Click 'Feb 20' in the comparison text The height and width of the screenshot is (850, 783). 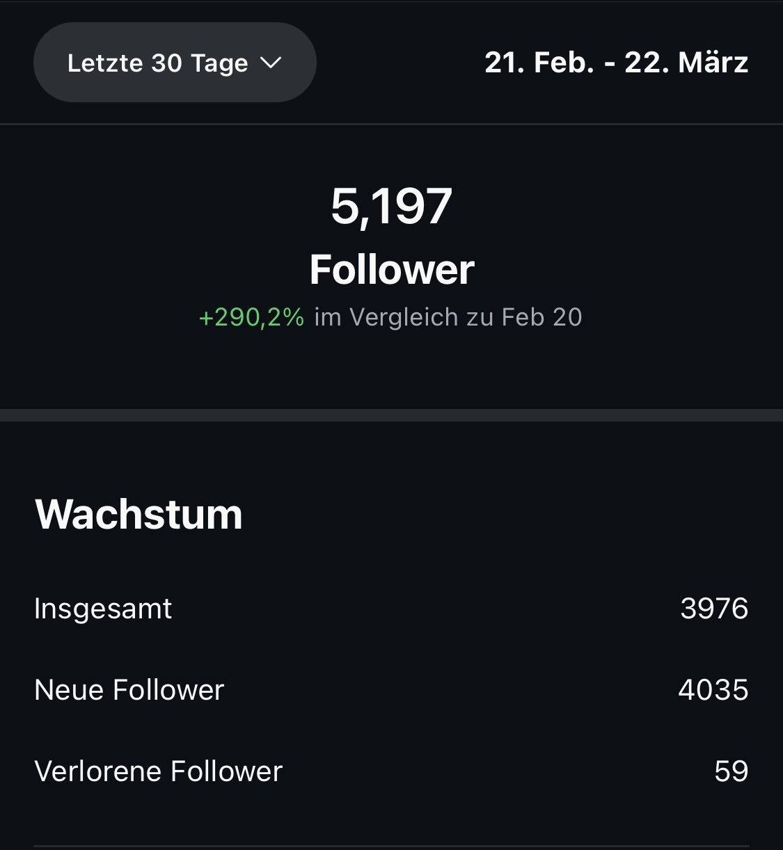pos(541,317)
